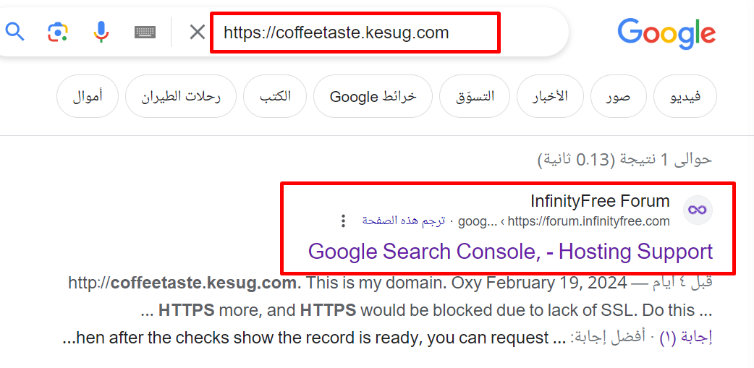The image size is (754, 368).
Task: Open the خرائط Google filter
Action: point(373,96)
